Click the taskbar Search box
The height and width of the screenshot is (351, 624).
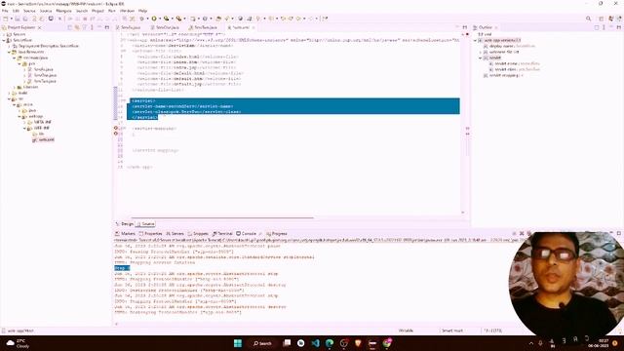pyautogui.click(x=262, y=343)
